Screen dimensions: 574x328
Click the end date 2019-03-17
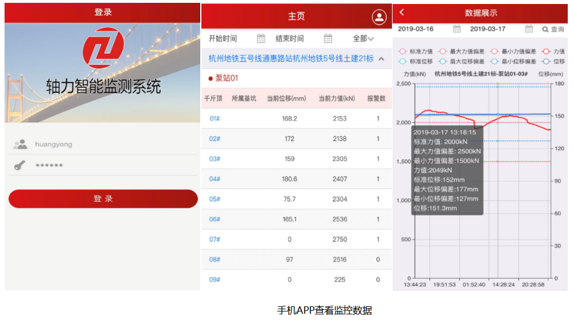coord(488,29)
